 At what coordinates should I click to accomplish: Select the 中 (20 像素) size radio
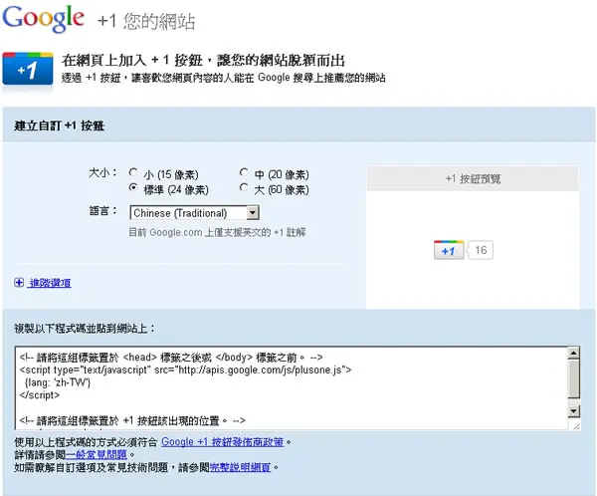(x=244, y=172)
